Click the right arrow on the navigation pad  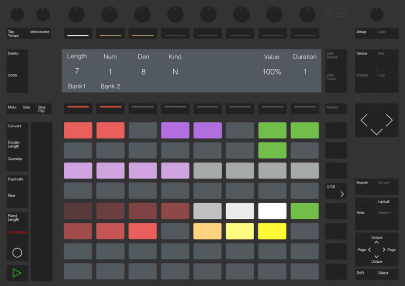(389, 120)
